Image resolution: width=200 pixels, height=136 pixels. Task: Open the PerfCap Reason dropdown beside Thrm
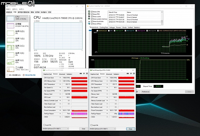pyautogui.click(x=60, y=114)
